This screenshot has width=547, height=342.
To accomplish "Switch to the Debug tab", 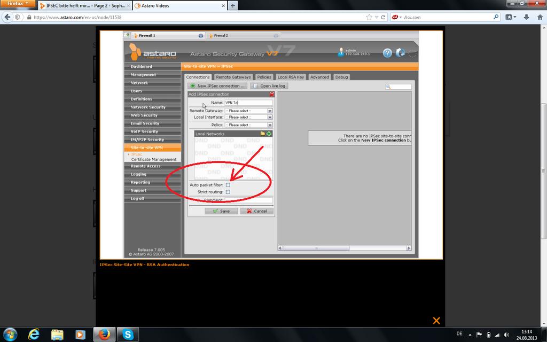I will [x=341, y=77].
